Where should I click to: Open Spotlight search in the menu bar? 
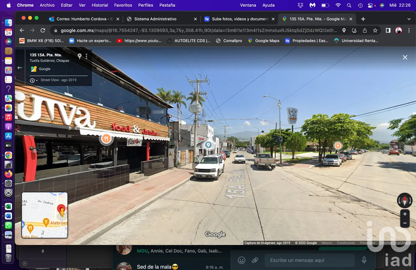tap(349, 5)
